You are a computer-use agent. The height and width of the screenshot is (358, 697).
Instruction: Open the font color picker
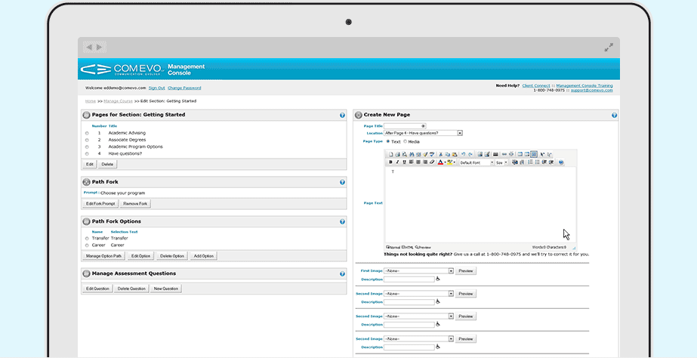440,162
